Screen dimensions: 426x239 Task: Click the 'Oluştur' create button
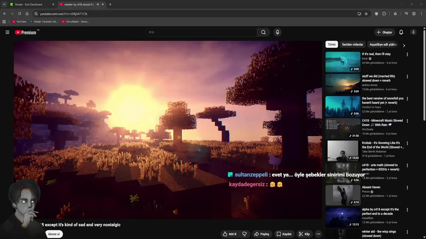pos(384,32)
